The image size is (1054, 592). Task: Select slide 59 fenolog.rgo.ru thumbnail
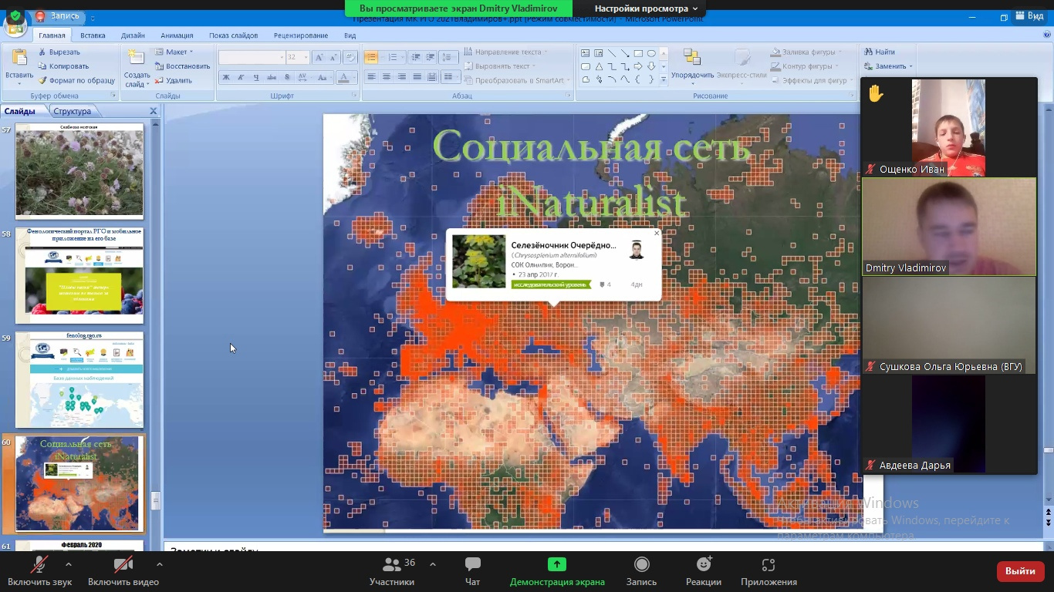point(79,379)
